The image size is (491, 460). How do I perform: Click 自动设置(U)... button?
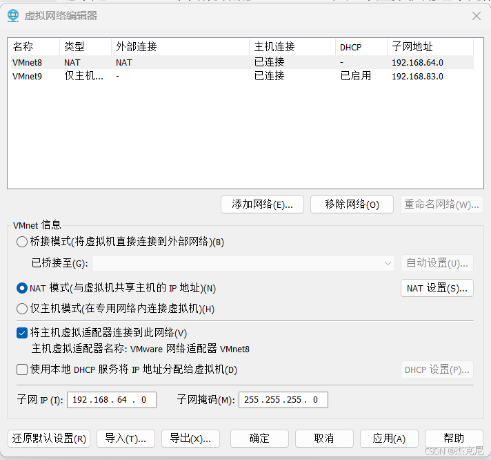(x=437, y=263)
